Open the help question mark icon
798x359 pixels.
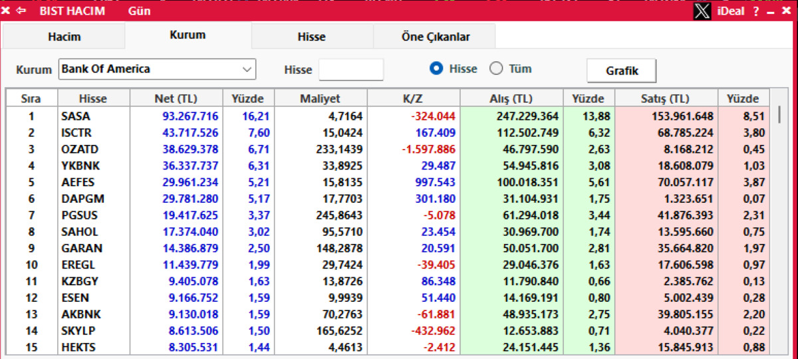[x=756, y=11]
